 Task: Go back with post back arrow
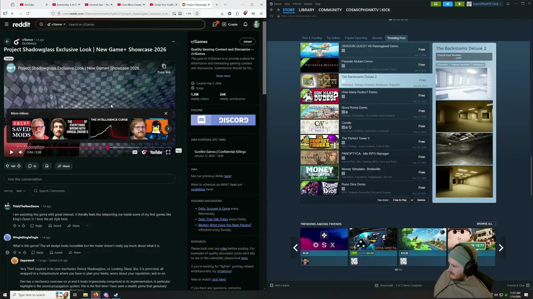tap(7, 42)
